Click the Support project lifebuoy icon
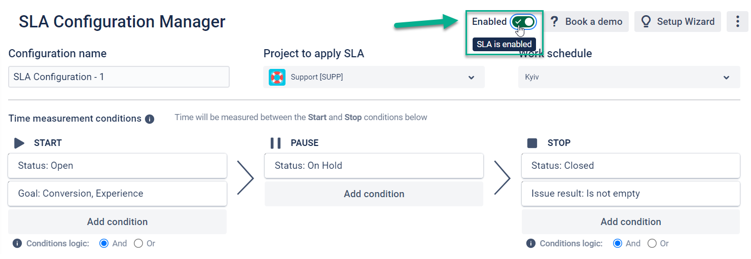The width and height of the screenshot is (751, 259). pyautogui.click(x=277, y=78)
